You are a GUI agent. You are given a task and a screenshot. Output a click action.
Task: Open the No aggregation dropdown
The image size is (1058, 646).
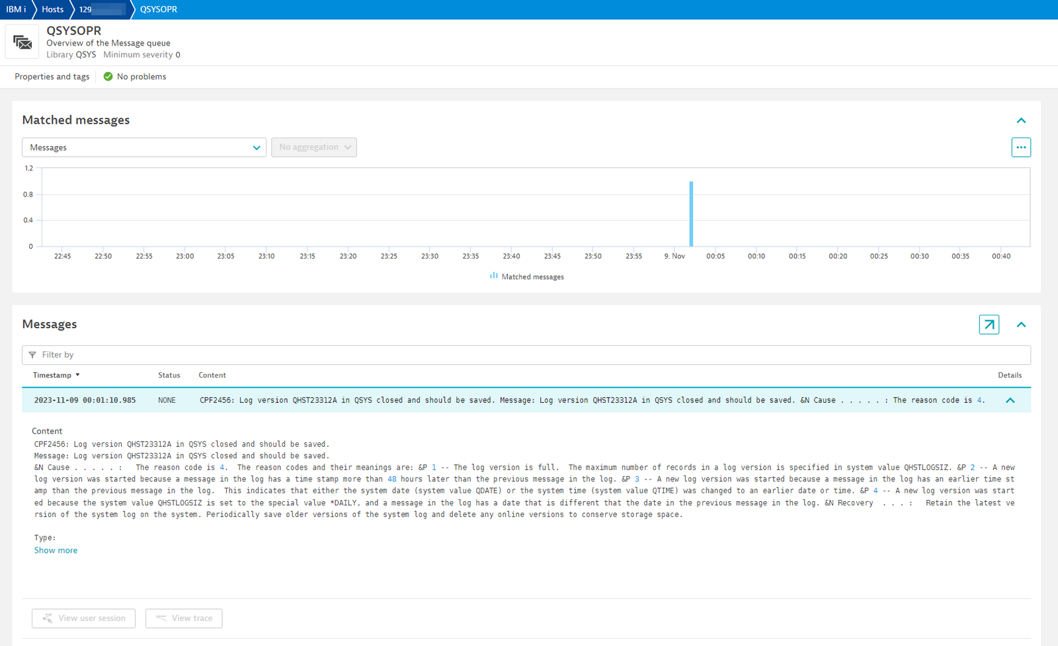pyautogui.click(x=314, y=147)
